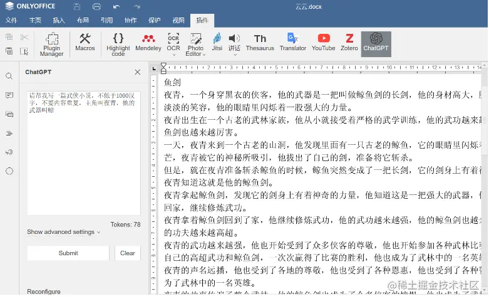Switch to the 主页 tab
This screenshot has height=301, width=489.
point(35,20)
